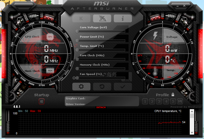Select fan 1 icon
This screenshot has width=204, height=139.
pos(109,74)
